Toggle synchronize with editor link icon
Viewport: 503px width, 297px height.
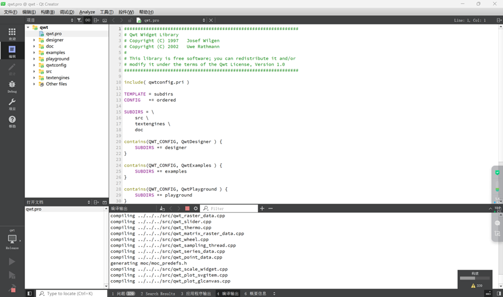[x=88, y=20]
